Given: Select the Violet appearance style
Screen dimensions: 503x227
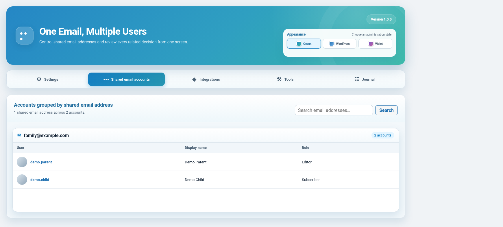Looking at the screenshot, I should tap(375, 44).
